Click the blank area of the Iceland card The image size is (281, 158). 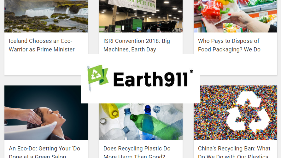43,64
